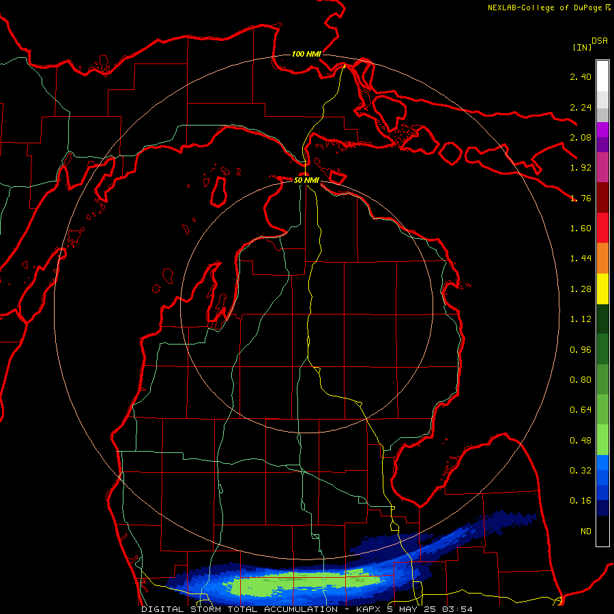Screen dimensions: 614x614
Task: Click the orange swatch in the legend
Action: tap(602, 258)
